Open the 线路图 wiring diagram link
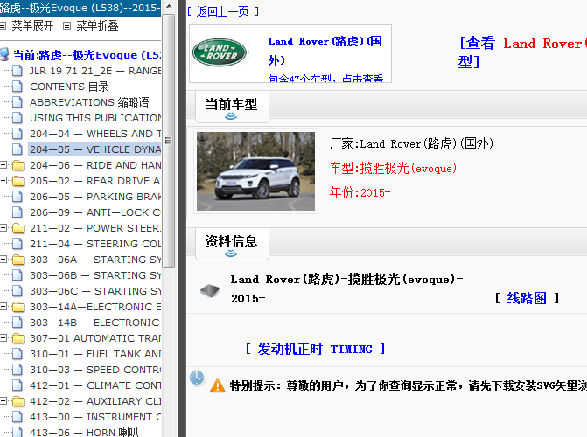587x437 pixels. 527,298
